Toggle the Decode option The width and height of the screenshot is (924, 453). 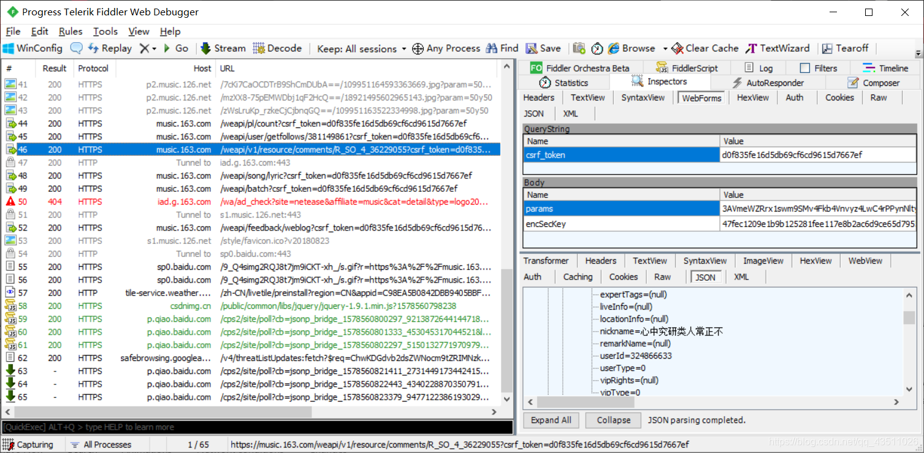pyautogui.click(x=277, y=48)
